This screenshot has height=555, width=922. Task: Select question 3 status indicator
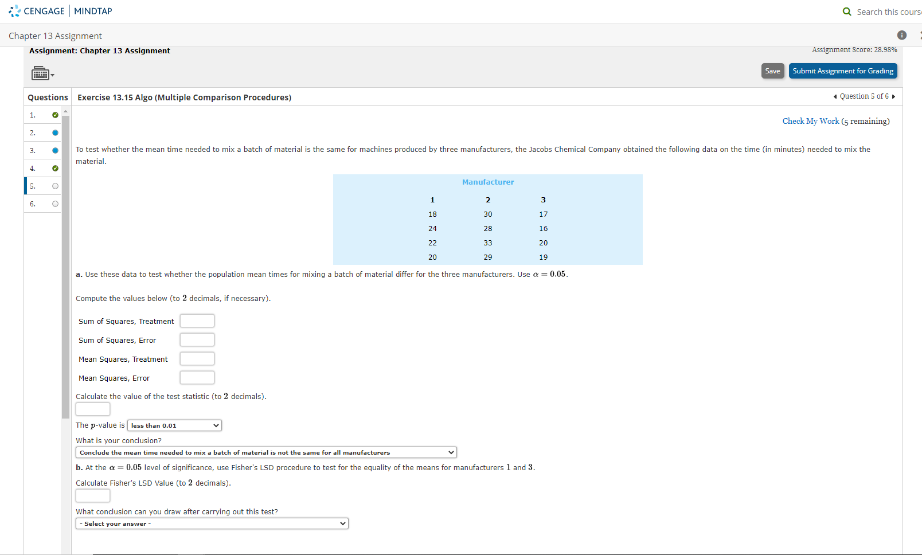[55, 151]
